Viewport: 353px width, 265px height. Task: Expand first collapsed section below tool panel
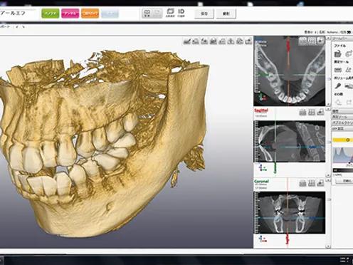coord(342,111)
